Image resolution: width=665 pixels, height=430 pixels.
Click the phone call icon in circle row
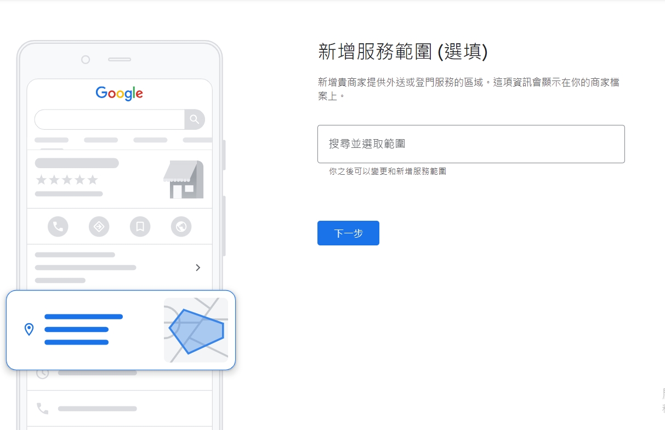58,226
